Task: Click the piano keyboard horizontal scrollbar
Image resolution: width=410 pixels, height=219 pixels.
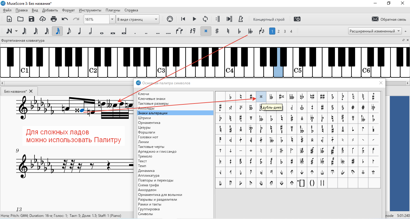Action: 205,83
